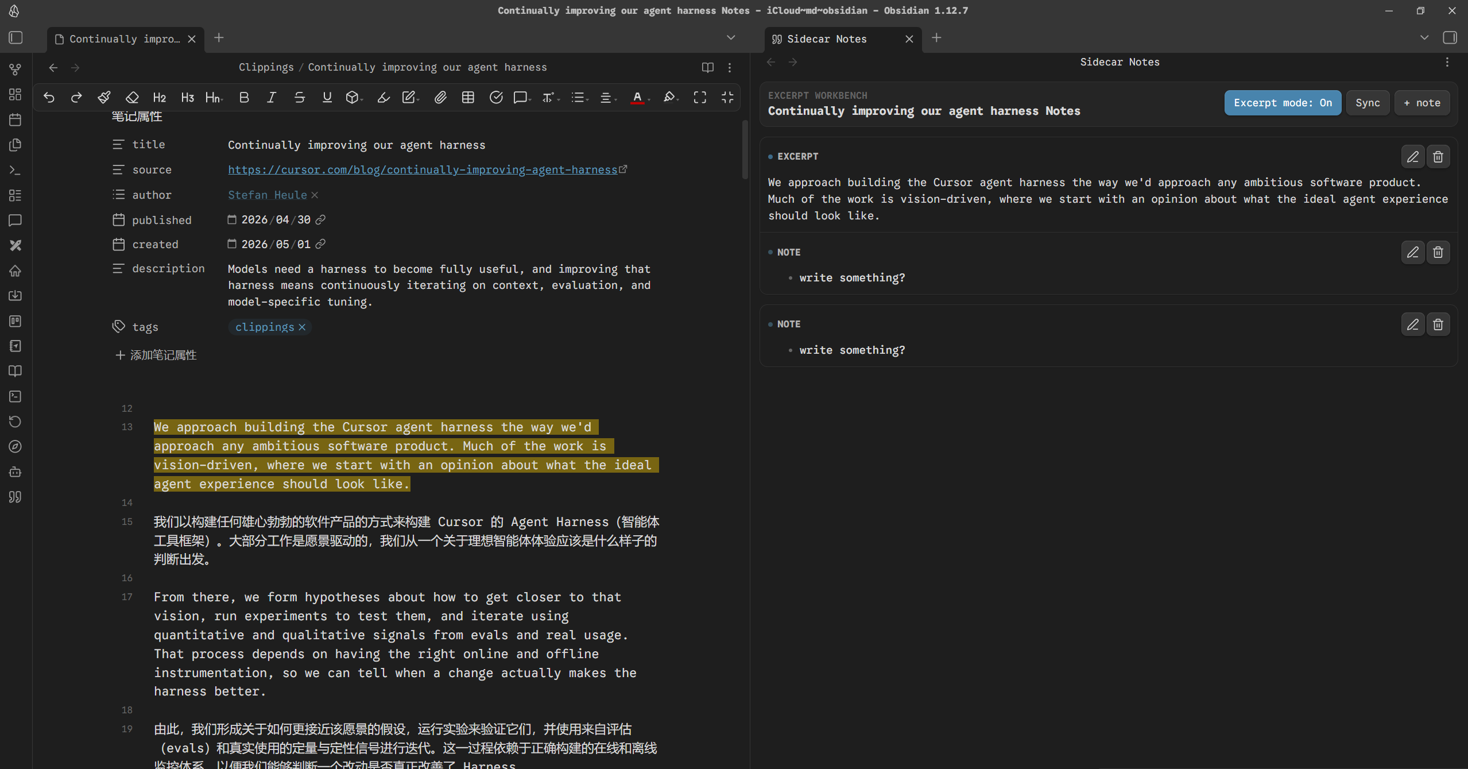Image resolution: width=1468 pixels, height=769 pixels.
Task: Click the templates copy icon in ribbon
Action: 16,145
